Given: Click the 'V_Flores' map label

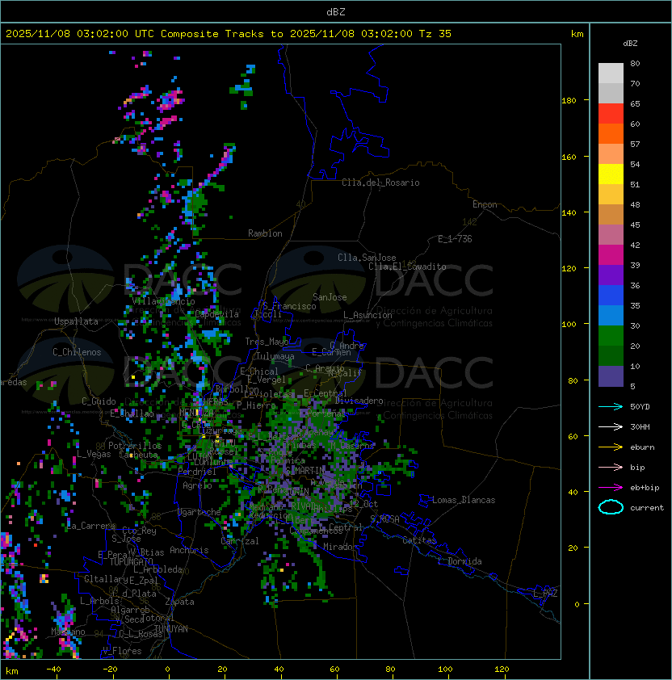Looking at the screenshot, I should tap(122, 651).
